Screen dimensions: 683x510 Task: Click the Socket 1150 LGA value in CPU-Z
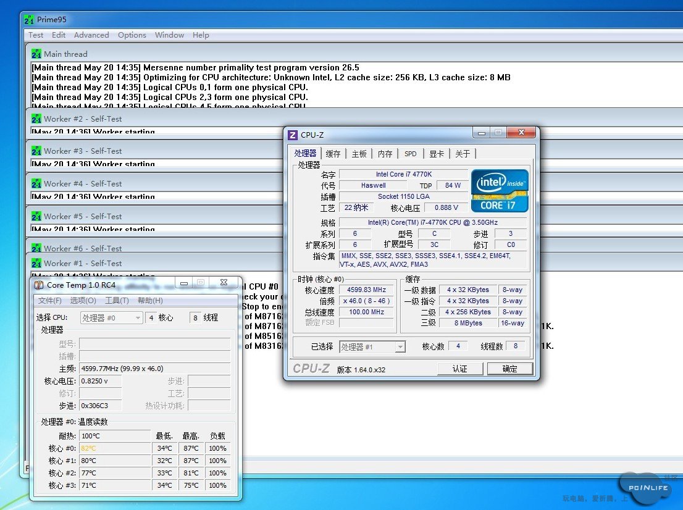coord(404,196)
